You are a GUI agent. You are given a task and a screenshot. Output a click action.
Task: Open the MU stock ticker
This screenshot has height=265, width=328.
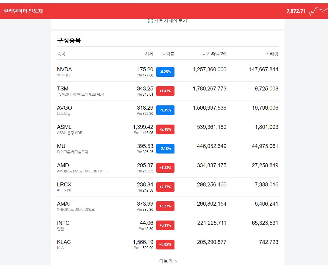(61, 146)
